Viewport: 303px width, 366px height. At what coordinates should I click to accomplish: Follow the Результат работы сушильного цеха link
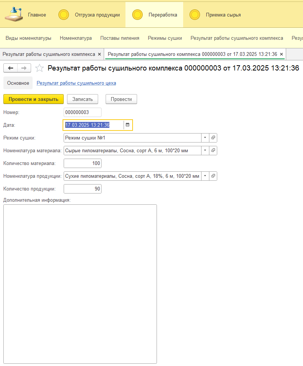coord(76,83)
